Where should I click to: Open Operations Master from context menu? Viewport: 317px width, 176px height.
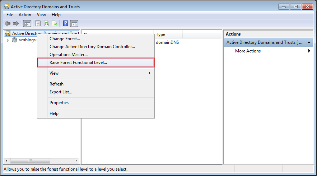[68, 55]
